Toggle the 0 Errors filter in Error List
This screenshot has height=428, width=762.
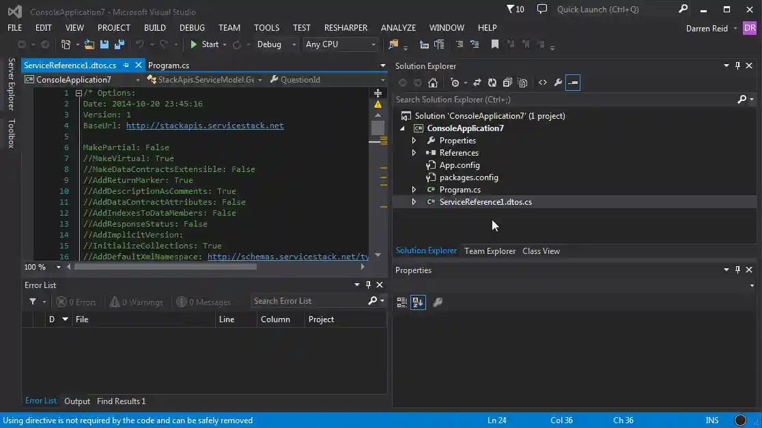coord(76,301)
